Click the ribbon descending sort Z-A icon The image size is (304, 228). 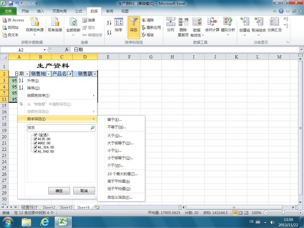(x=109, y=32)
